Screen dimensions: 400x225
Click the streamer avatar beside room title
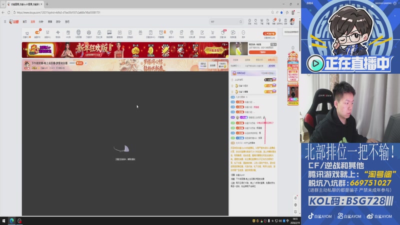(27, 65)
